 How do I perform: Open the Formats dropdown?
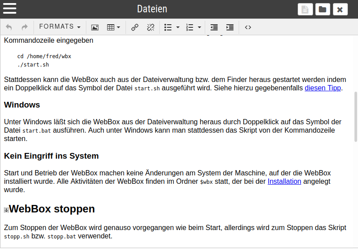click(x=60, y=27)
